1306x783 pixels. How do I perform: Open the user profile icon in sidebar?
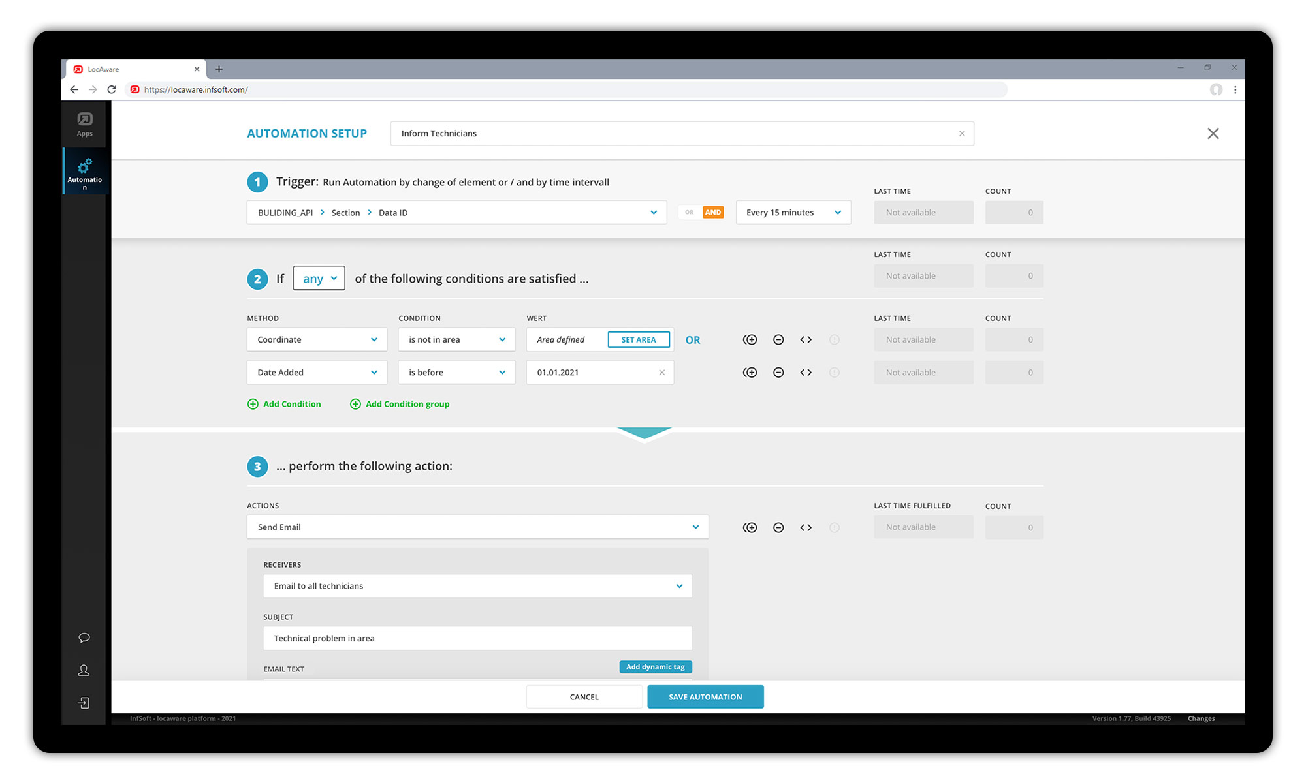point(84,670)
